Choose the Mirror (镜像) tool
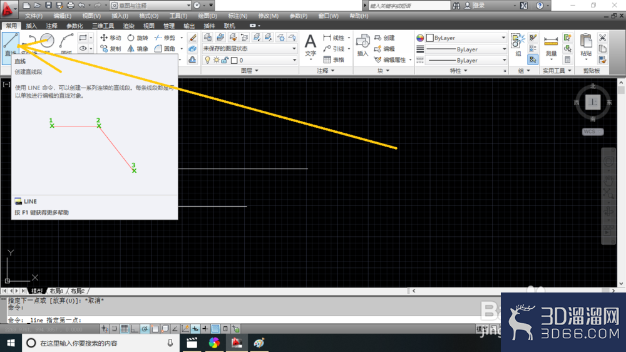 click(x=138, y=49)
